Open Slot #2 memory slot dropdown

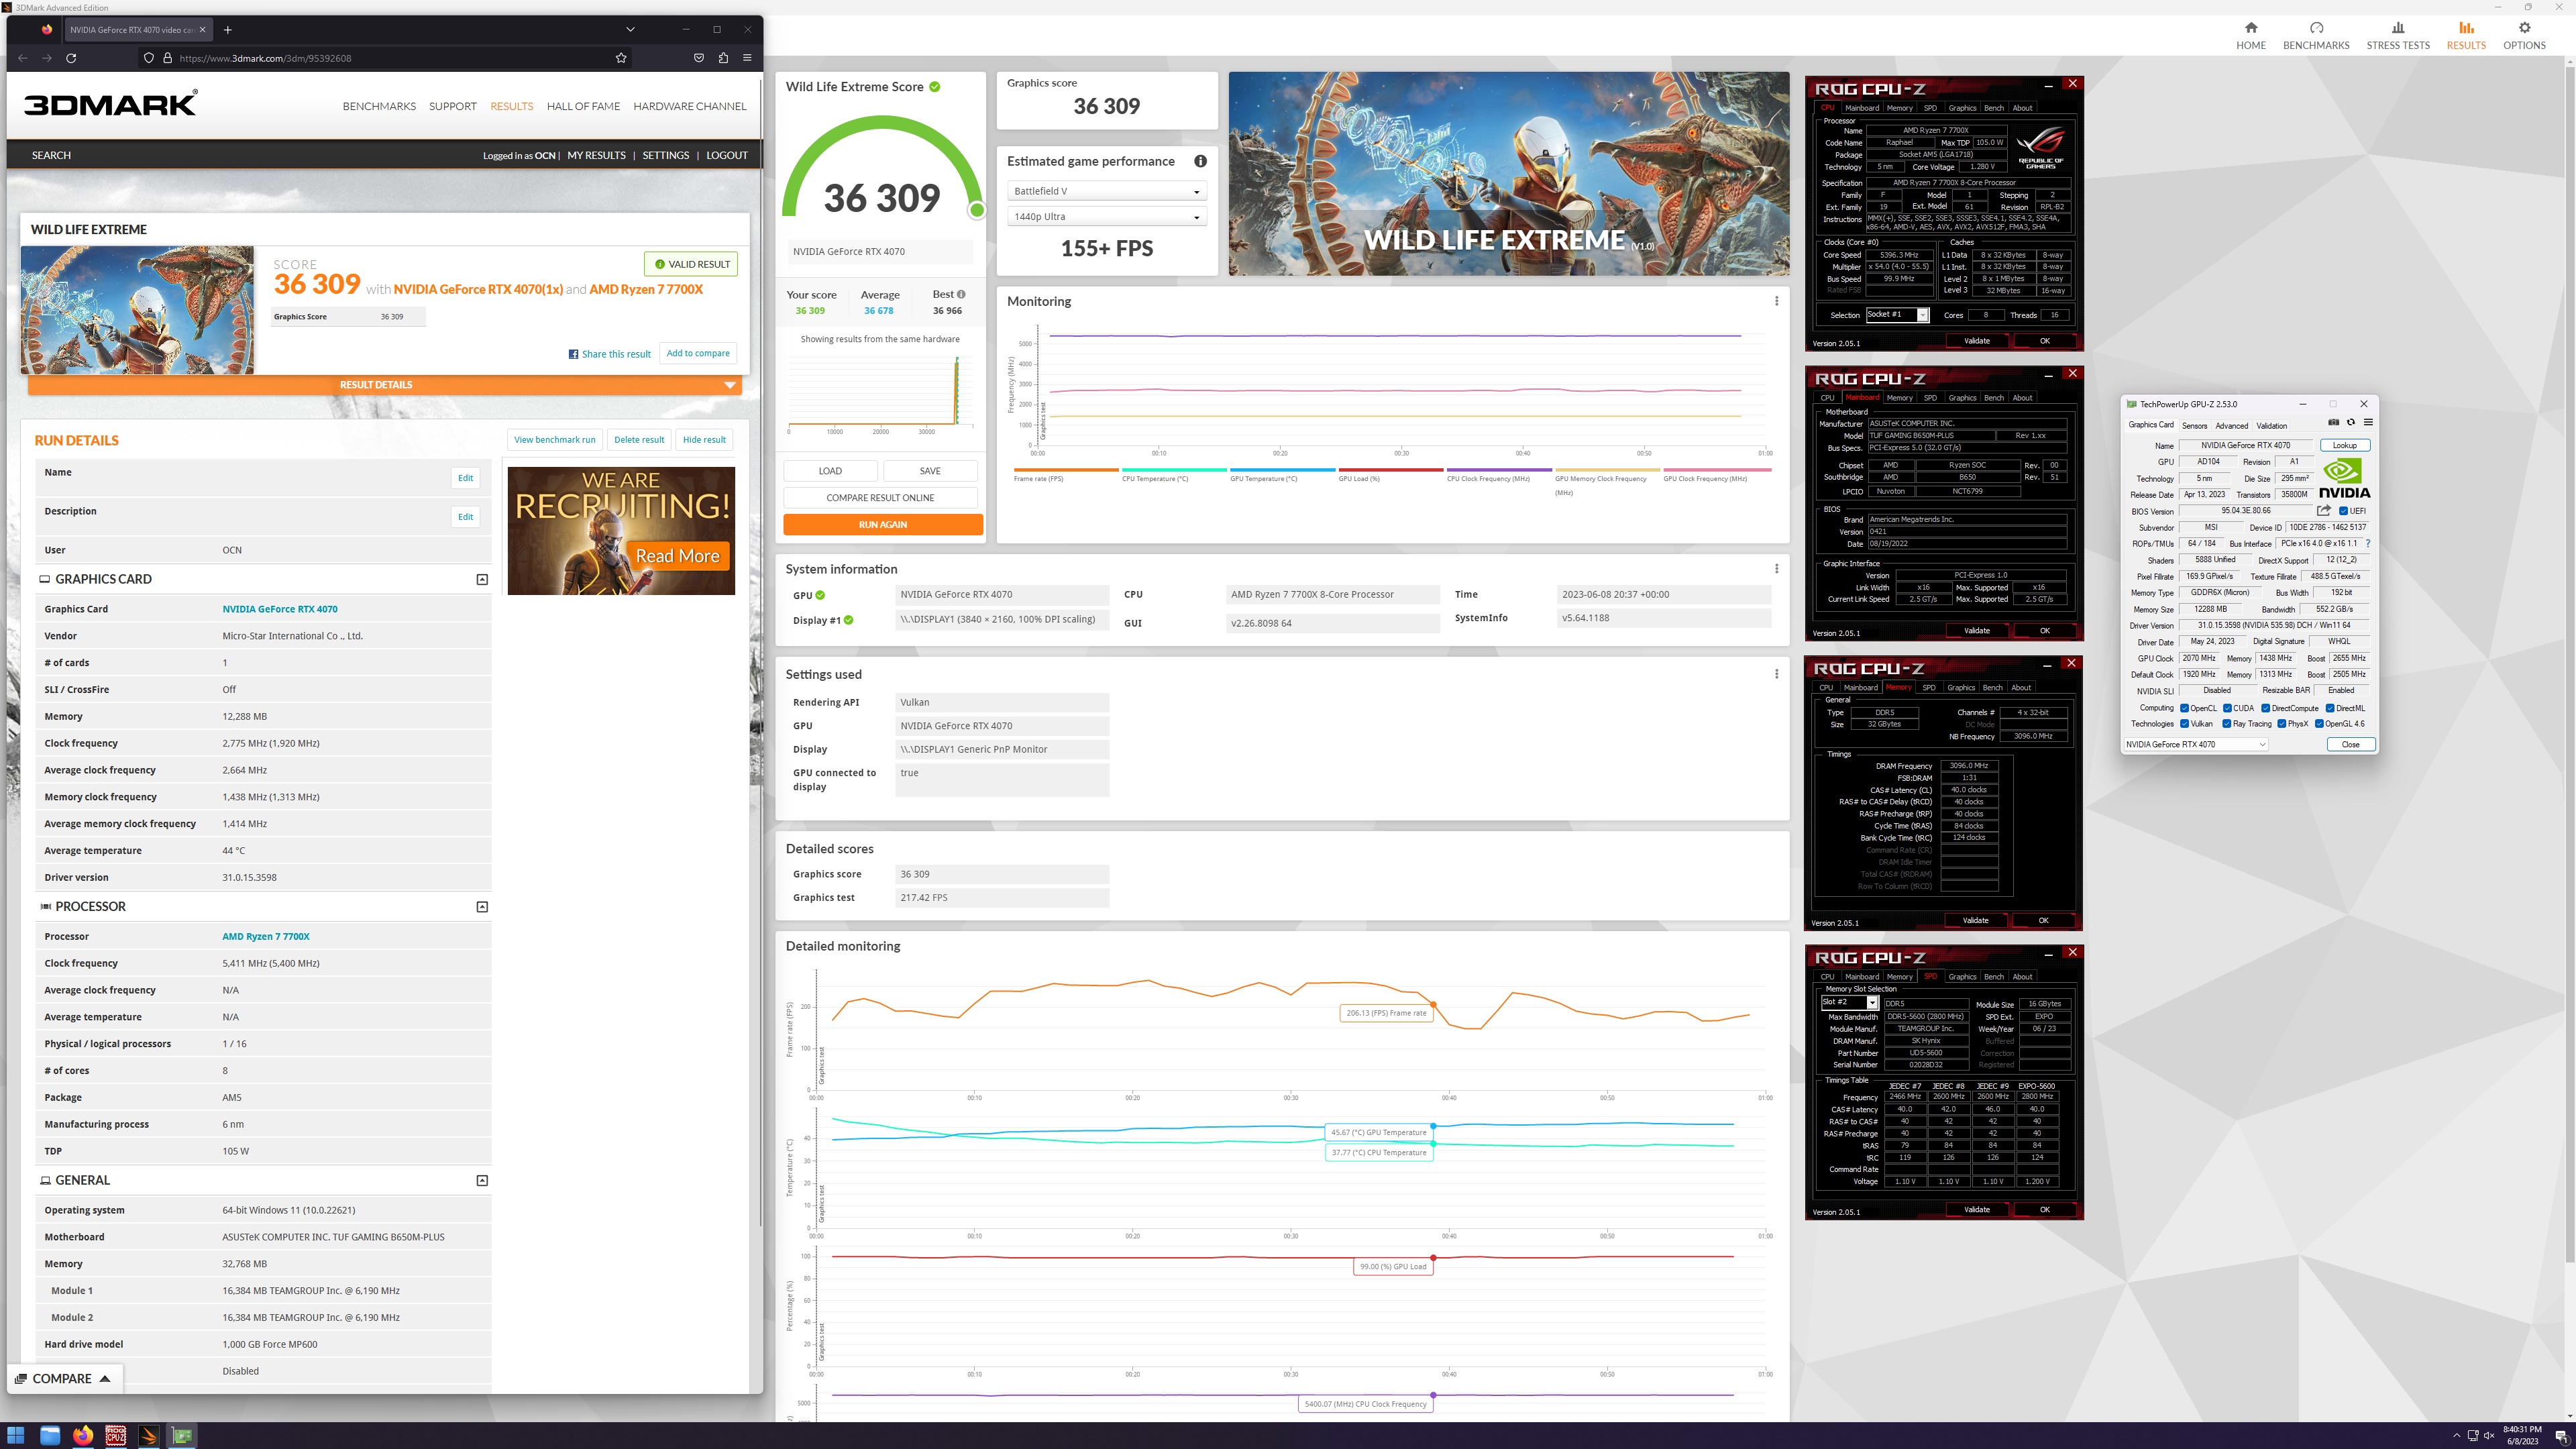tap(1849, 1003)
